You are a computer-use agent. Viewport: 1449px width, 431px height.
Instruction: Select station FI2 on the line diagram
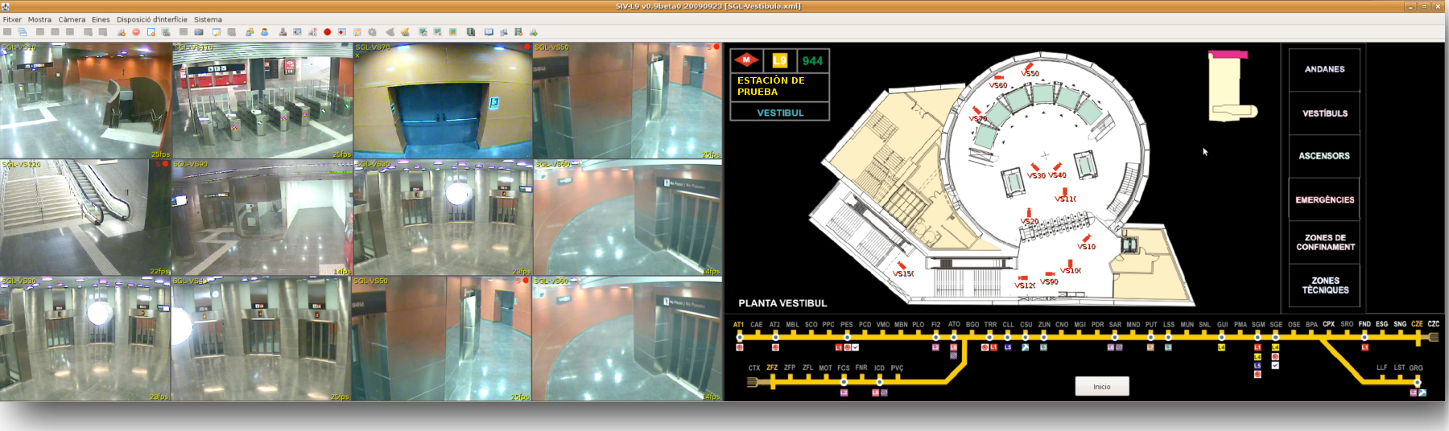pyautogui.click(x=935, y=325)
